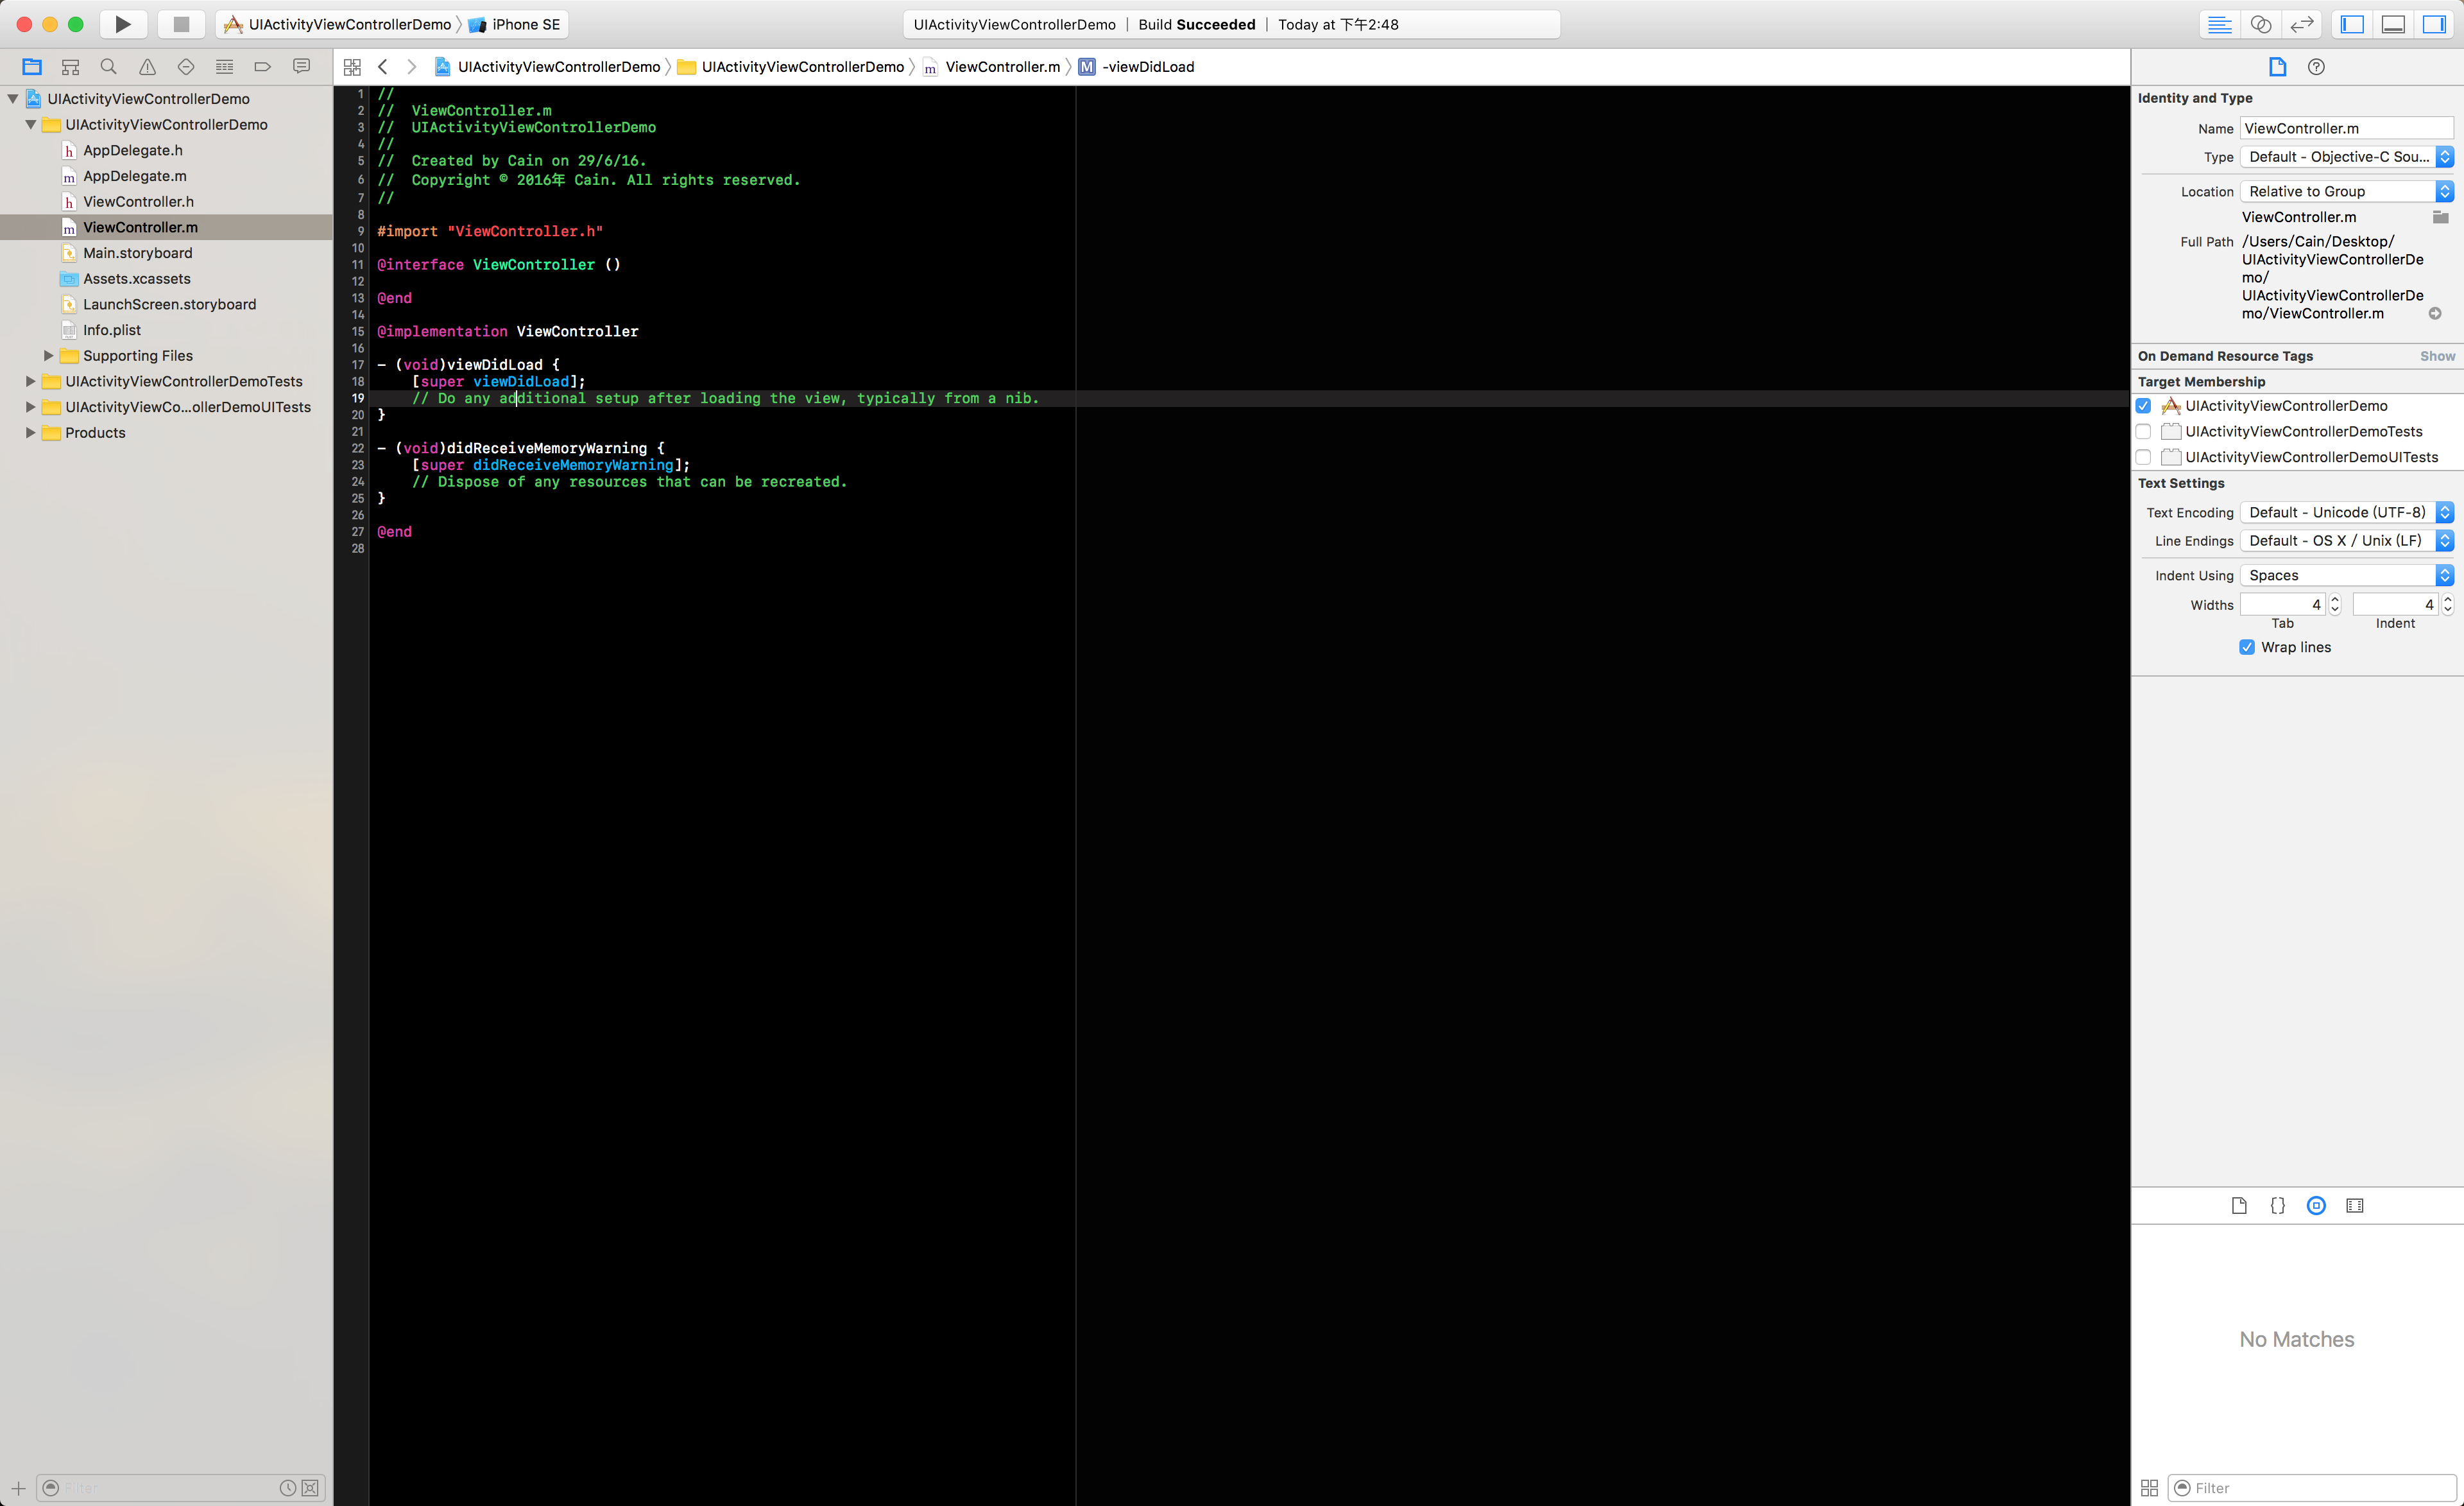Show the Object library
The width and height of the screenshot is (2464, 1506).
point(2316,1206)
